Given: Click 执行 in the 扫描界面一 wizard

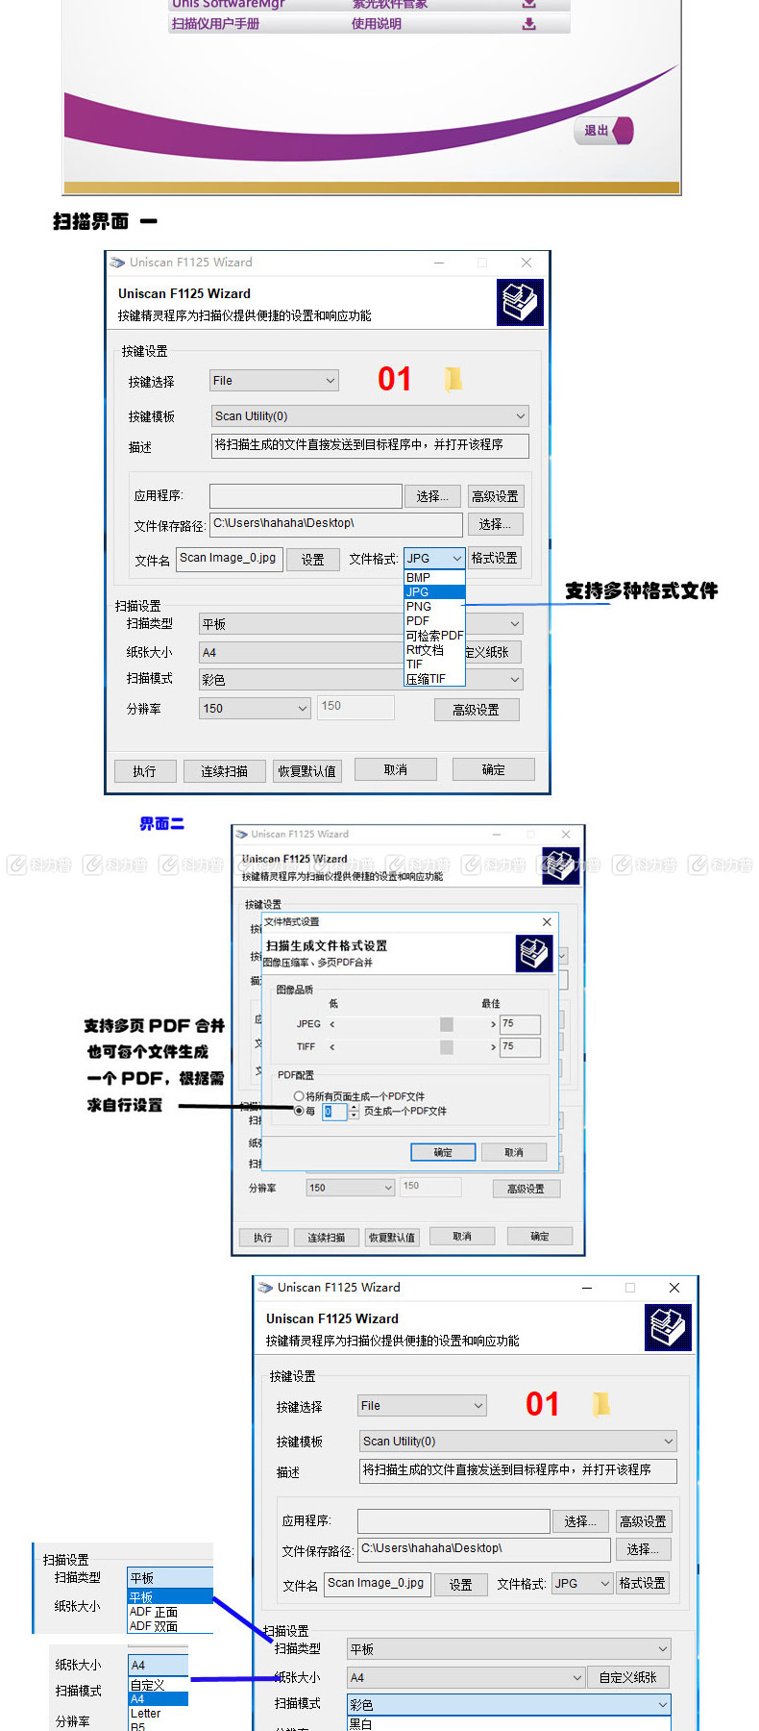Looking at the screenshot, I should tap(144, 771).
